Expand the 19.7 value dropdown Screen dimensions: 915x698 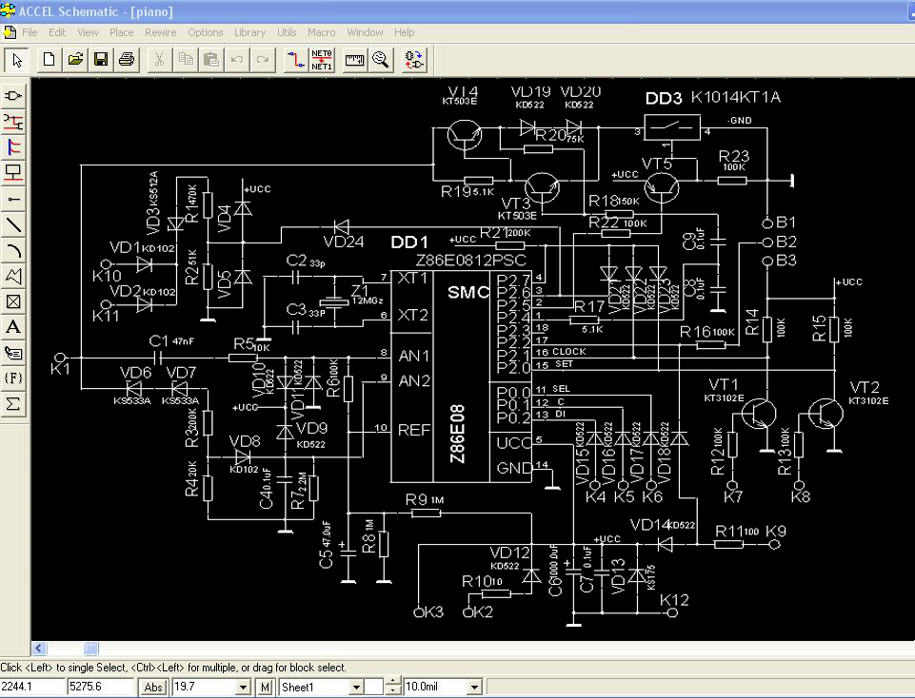tap(244, 687)
